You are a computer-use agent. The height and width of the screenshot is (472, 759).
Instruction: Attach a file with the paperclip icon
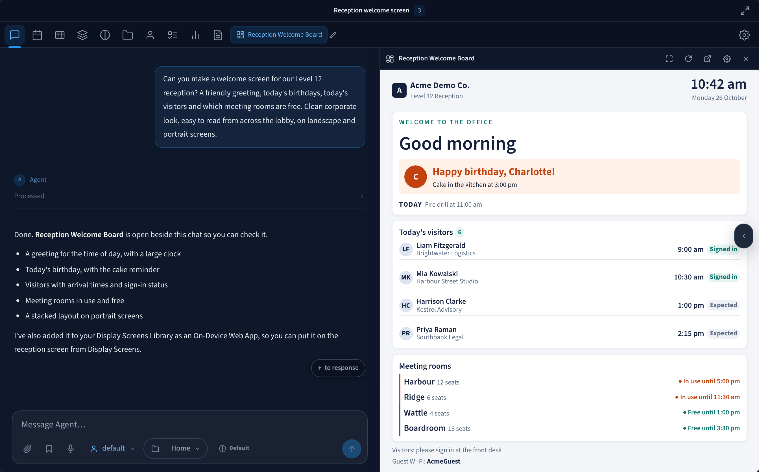(x=27, y=449)
